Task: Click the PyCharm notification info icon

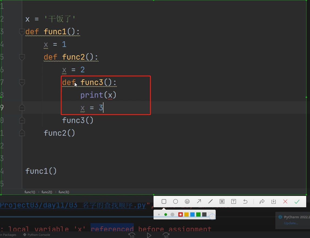Action: click(x=280, y=217)
